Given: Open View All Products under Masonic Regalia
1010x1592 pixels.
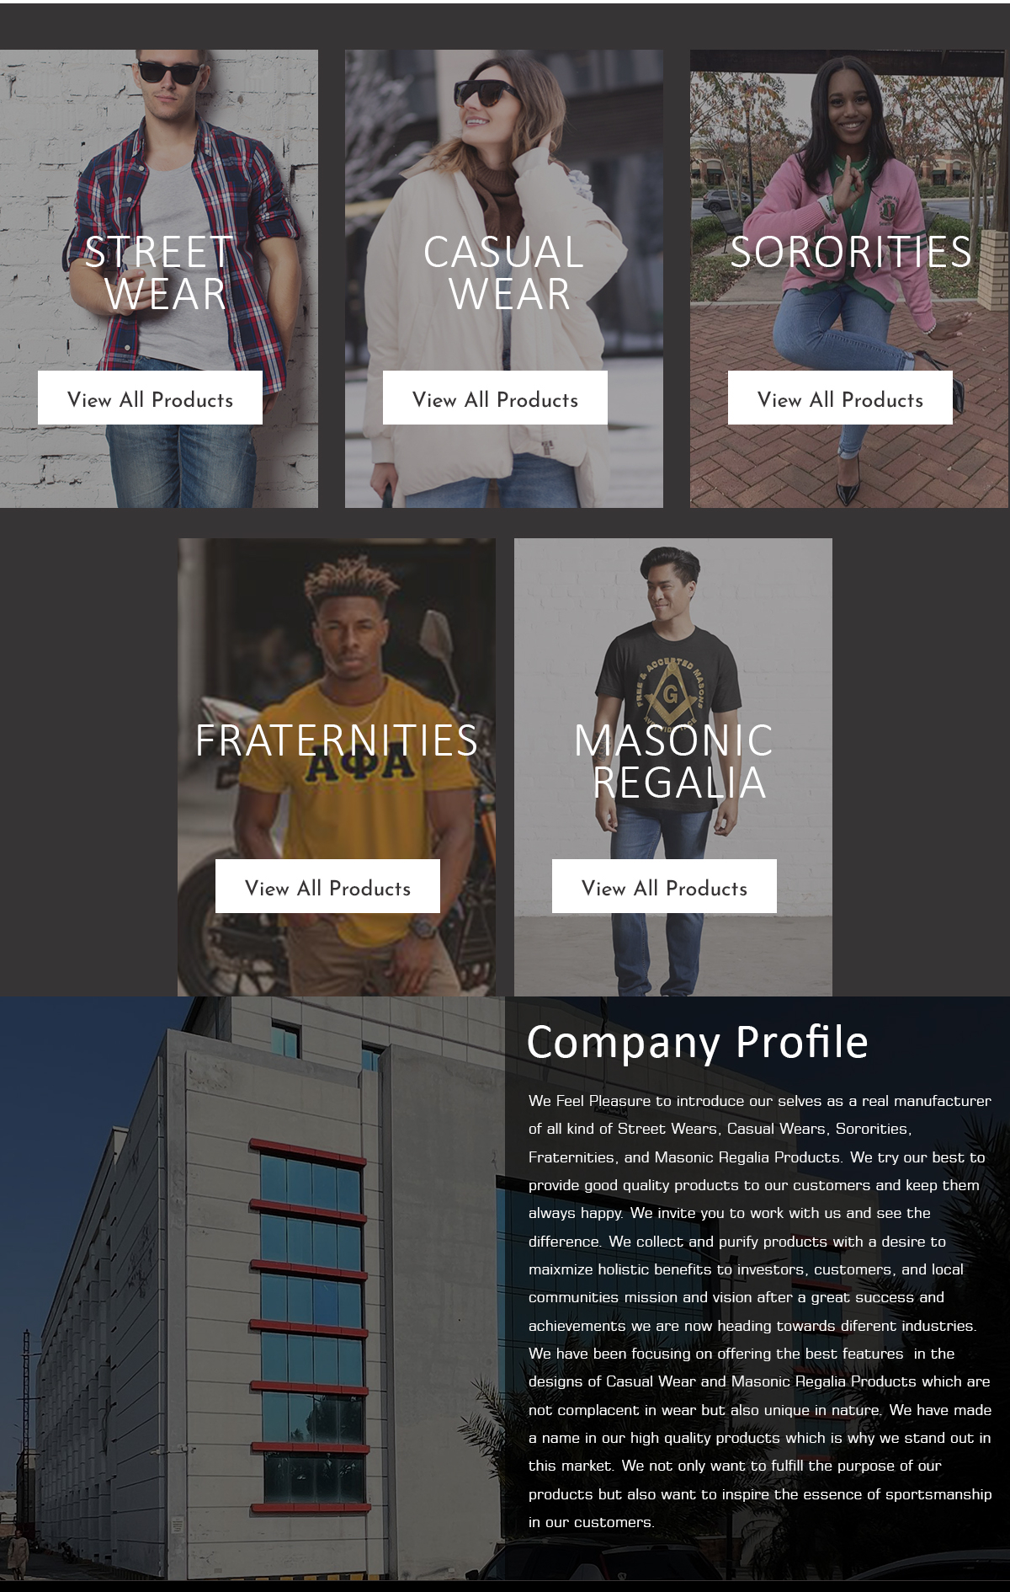Looking at the screenshot, I should [x=664, y=886].
